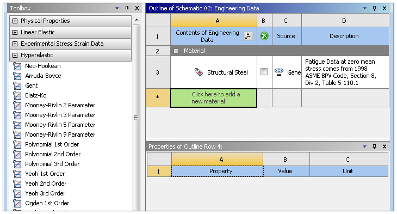Pin the Properties of Outline Row panel
Image resolution: width=397 pixels, height=214 pixels.
pos(374,146)
